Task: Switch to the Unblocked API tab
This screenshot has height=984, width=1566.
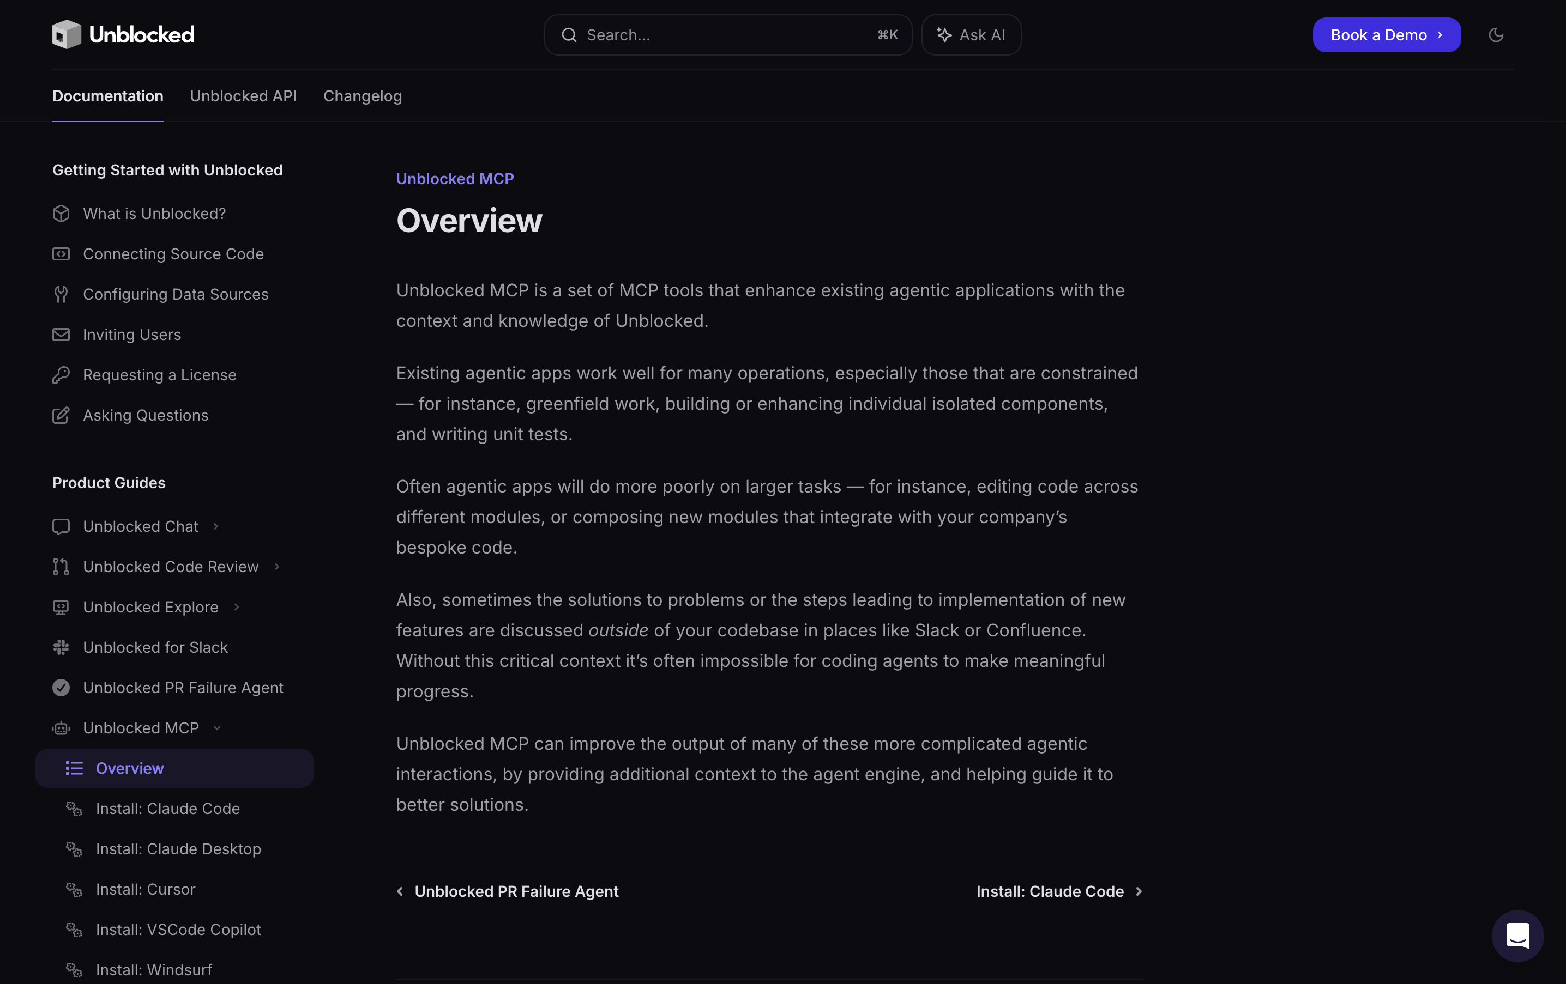Action: pos(243,96)
